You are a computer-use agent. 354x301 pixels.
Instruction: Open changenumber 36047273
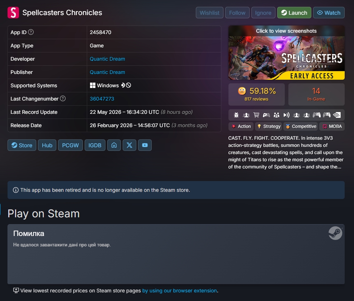pyautogui.click(x=102, y=99)
